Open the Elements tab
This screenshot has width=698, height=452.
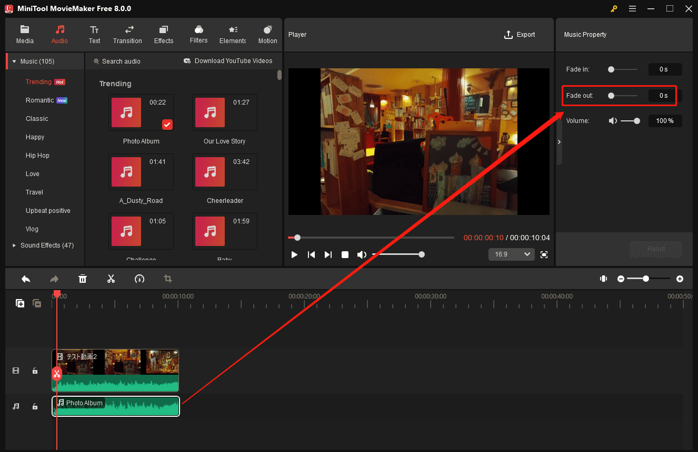coord(233,35)
